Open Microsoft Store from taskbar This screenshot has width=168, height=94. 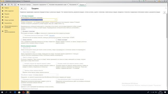(x=19, y=92)
